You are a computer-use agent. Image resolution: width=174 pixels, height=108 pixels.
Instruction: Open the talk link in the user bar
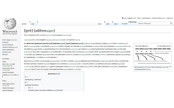click(x=139, y=18)
